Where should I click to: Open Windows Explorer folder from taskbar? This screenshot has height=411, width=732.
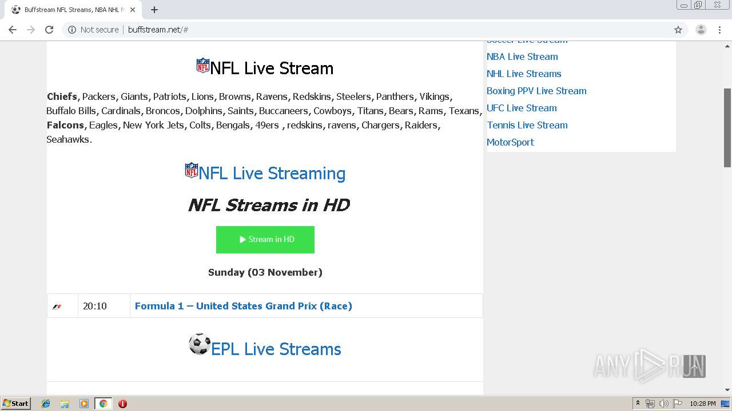[65, 404]
